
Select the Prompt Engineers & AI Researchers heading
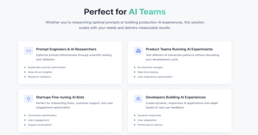(x=66, y=49)
